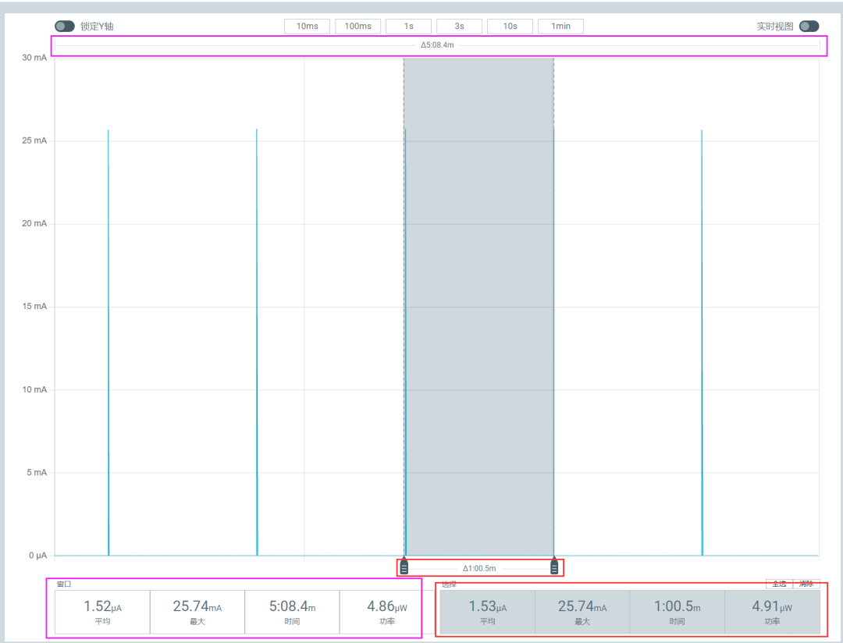843x643 pixels.
Task: Click the selection average 1.53µA box
Action: [488, 612]
